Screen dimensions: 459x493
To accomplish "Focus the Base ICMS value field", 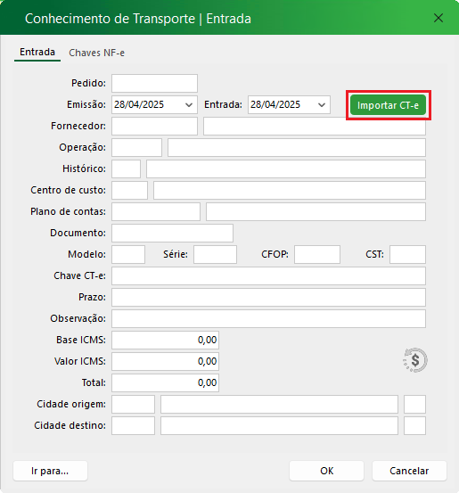I will click(x=165, y=340).
